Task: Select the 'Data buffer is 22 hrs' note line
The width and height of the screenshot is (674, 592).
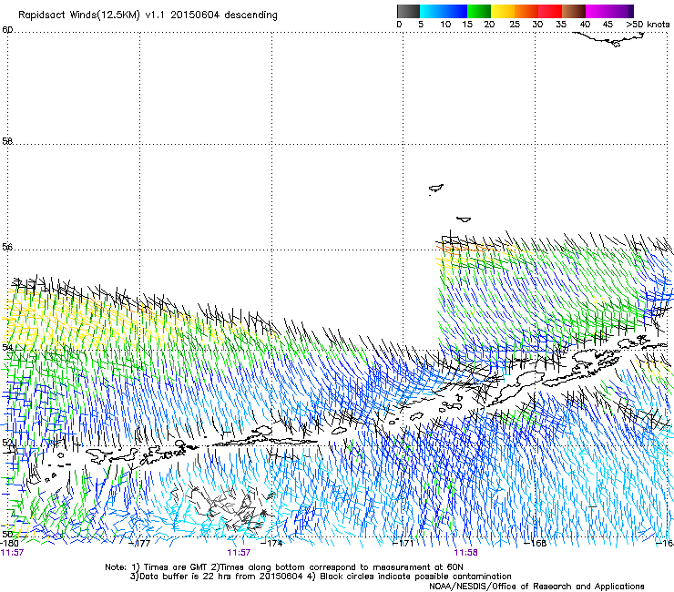Action: (321, 577)
